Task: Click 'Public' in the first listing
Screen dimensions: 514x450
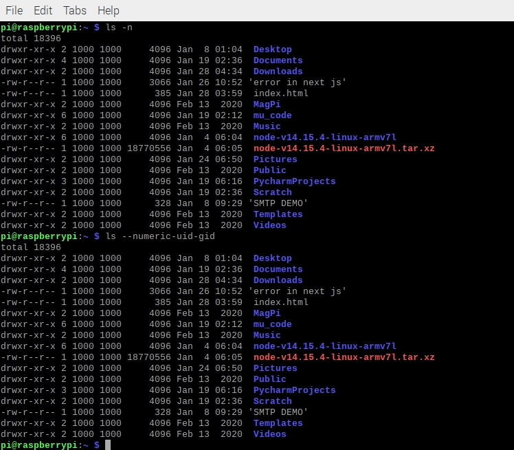Action: click(x=270, y=170)
